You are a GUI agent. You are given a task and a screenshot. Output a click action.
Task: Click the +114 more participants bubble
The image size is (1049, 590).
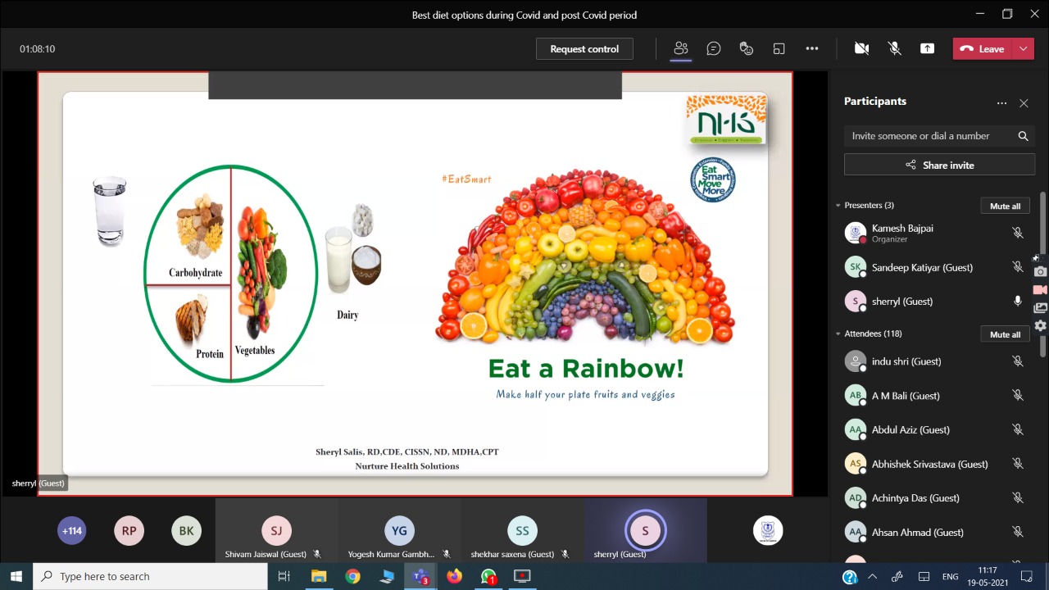click(72, 530)
